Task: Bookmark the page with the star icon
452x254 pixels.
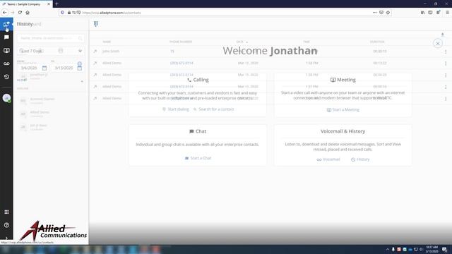Action: pos(388,13)
